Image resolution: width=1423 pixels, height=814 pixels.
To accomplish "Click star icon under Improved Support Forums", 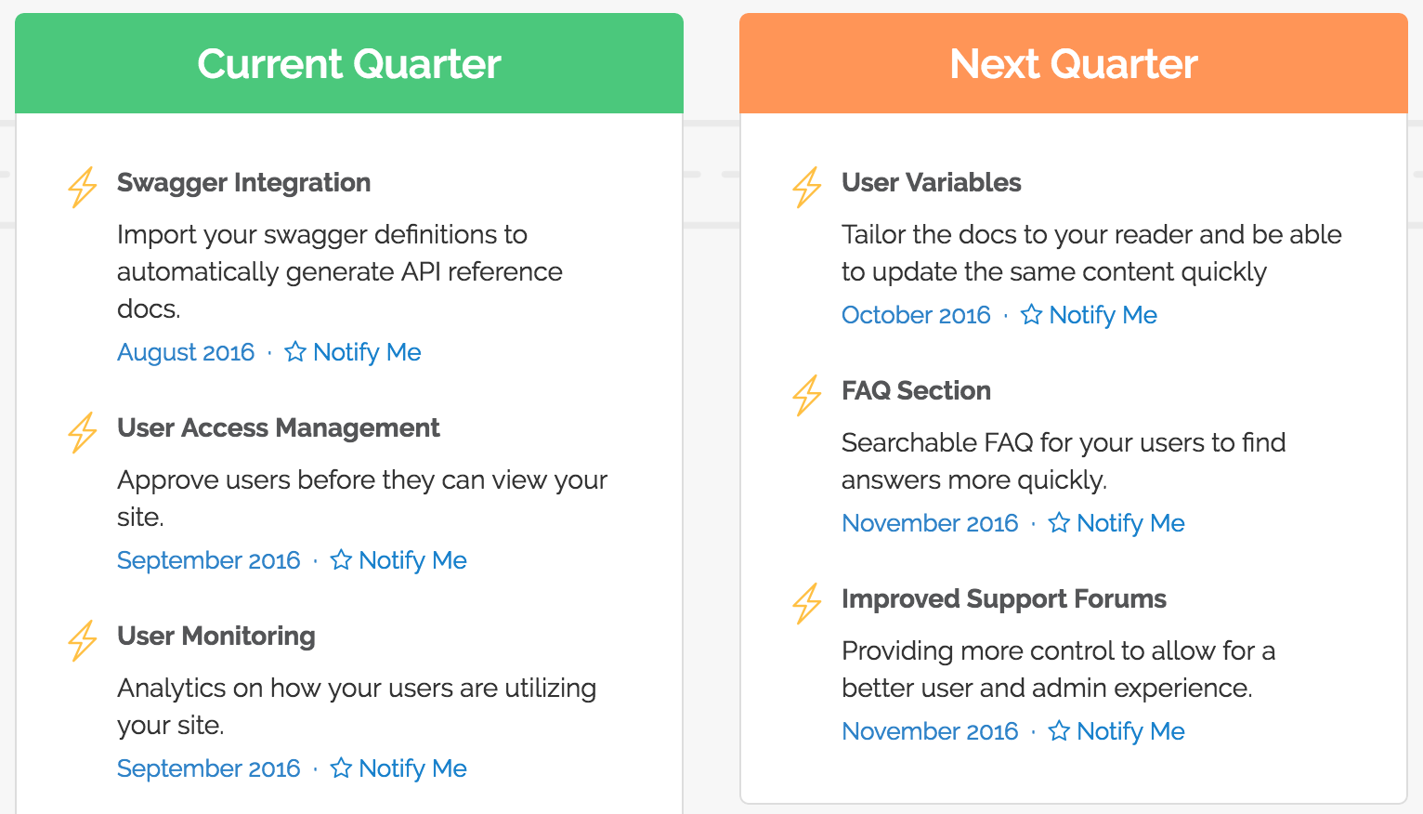I will pyautogui.click(x=1059, y=730).
